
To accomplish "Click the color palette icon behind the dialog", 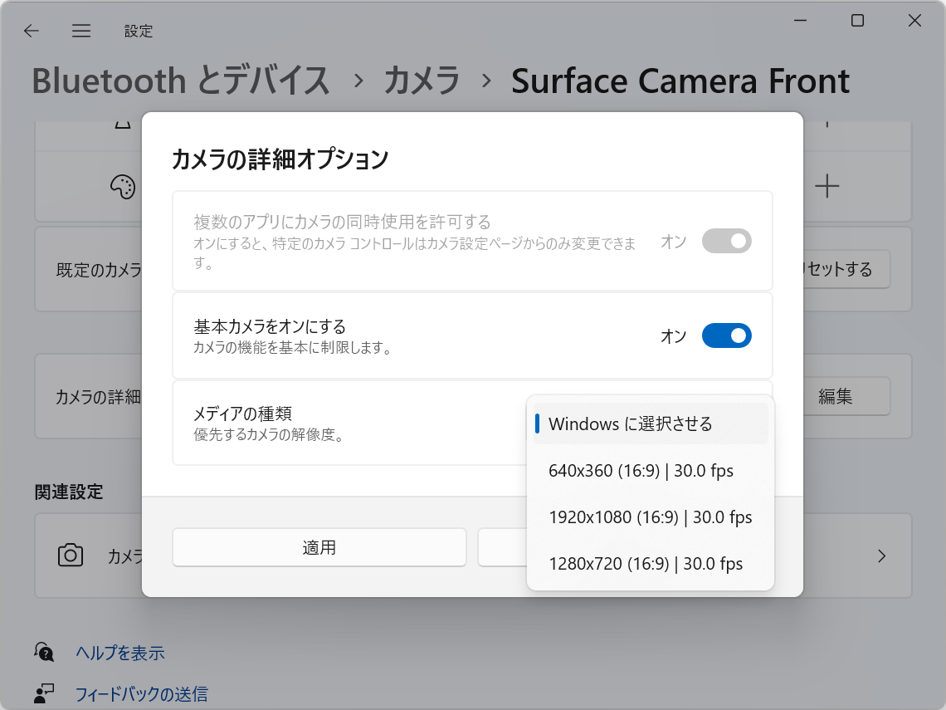I will coord(121,187).
